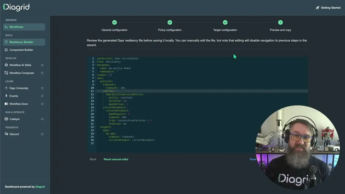Collapse DaprBuiltInServiceRetries block at line 12

click(x=95, y=94)
